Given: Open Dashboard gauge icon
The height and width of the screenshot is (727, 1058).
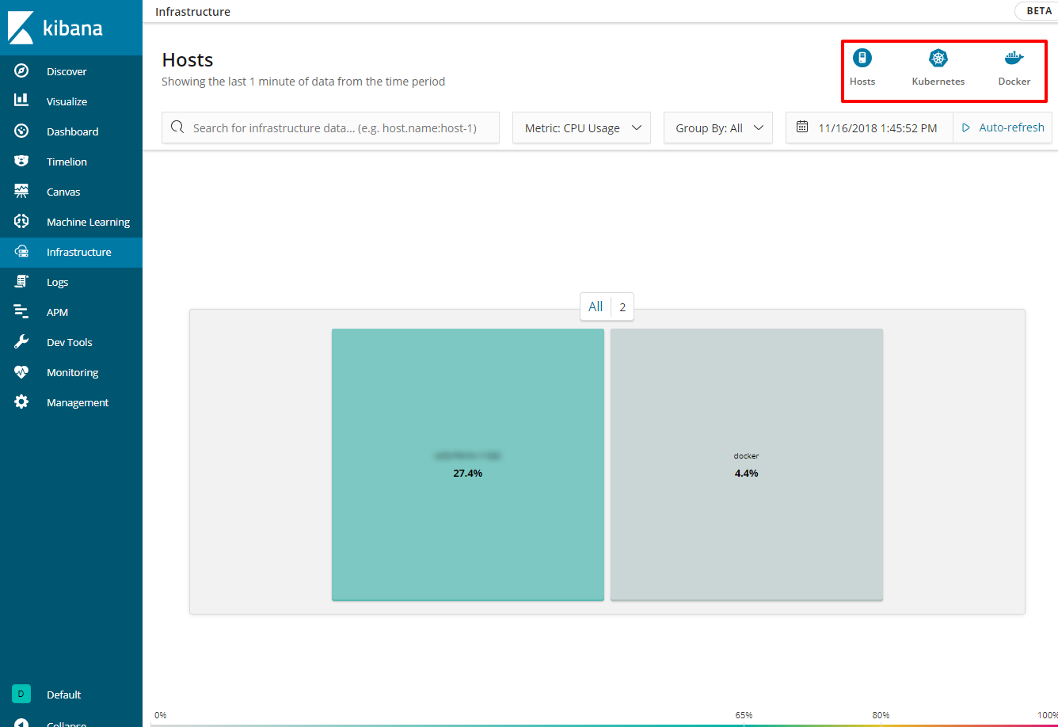Looking at the screenshot, I should (21, 131).
